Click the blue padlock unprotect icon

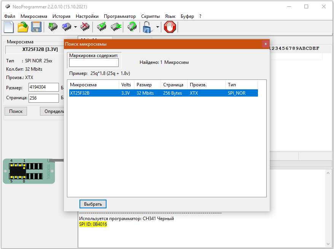[147, 27]
